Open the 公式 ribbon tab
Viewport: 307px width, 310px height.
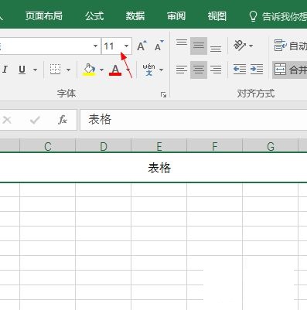(94, 16)
